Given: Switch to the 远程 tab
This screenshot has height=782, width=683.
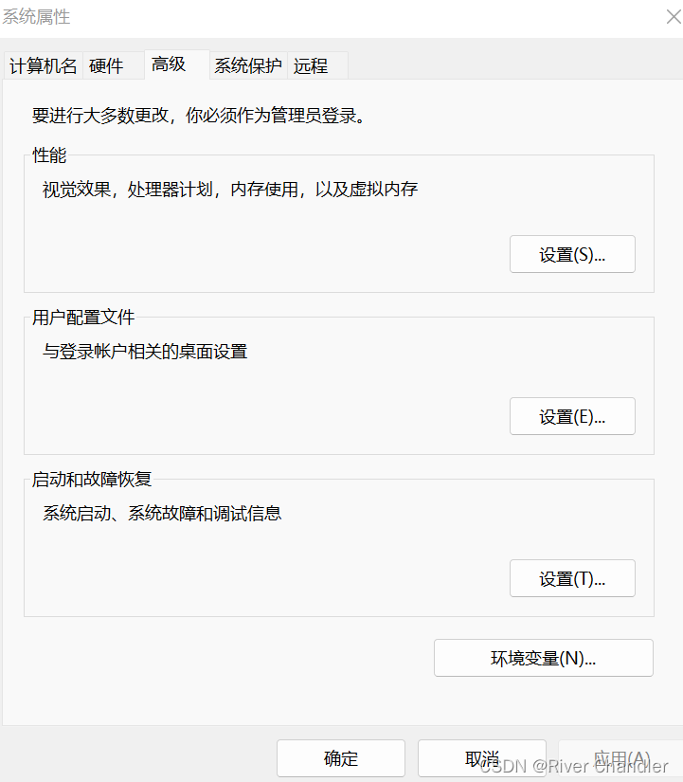Looking at the screenshot, I should pos(311,66).
